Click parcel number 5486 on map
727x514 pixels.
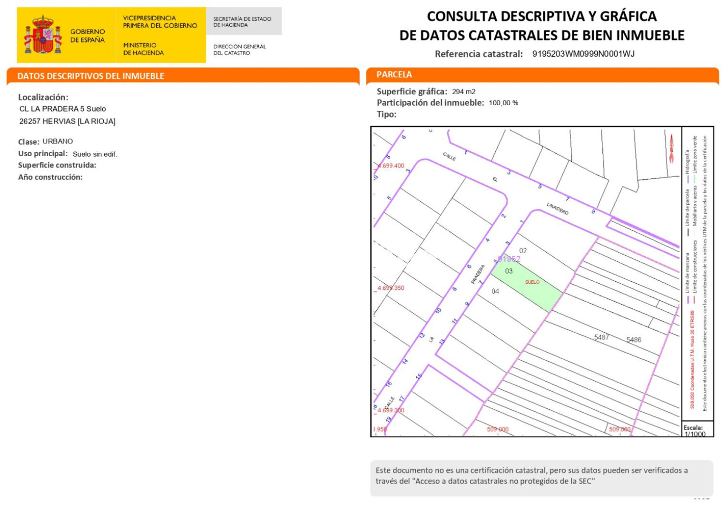click(x=634, y=340)
